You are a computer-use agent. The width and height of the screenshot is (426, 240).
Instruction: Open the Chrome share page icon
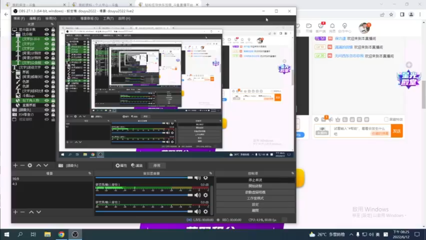coord(382,14)
